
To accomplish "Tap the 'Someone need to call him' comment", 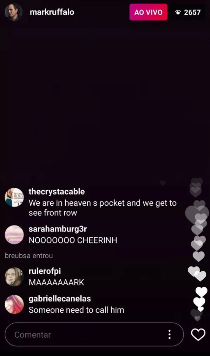I will coord(76,310).
